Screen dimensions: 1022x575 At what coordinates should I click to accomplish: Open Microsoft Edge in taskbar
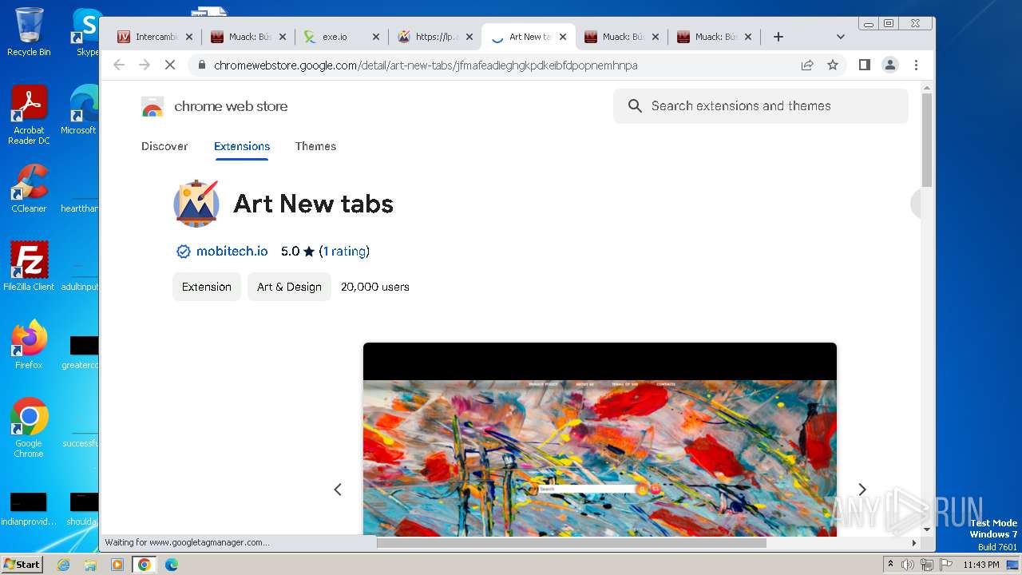click(x=171, y=565)
